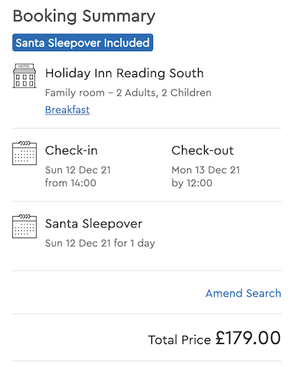Click the Santa Sleepover calendar icon
Viewport: 292px width, 367px height.
click(24, 227)
